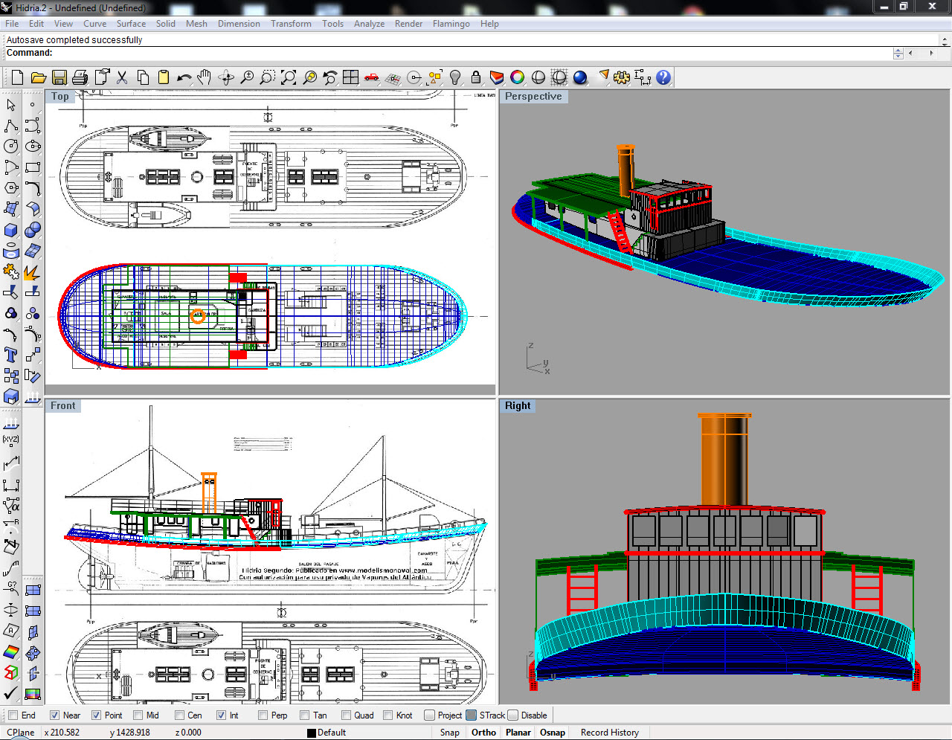Click the Undo arrow icon
The width and height of the screenshot is (952, 740).
point(184,77)
